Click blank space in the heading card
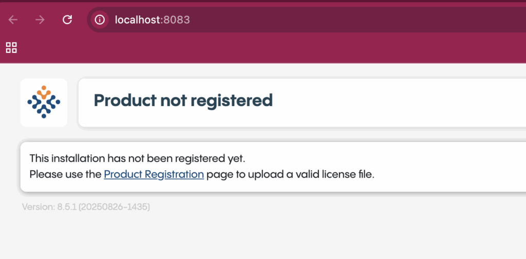The height and width of the screenshot is (259, 526). [401, 101]
